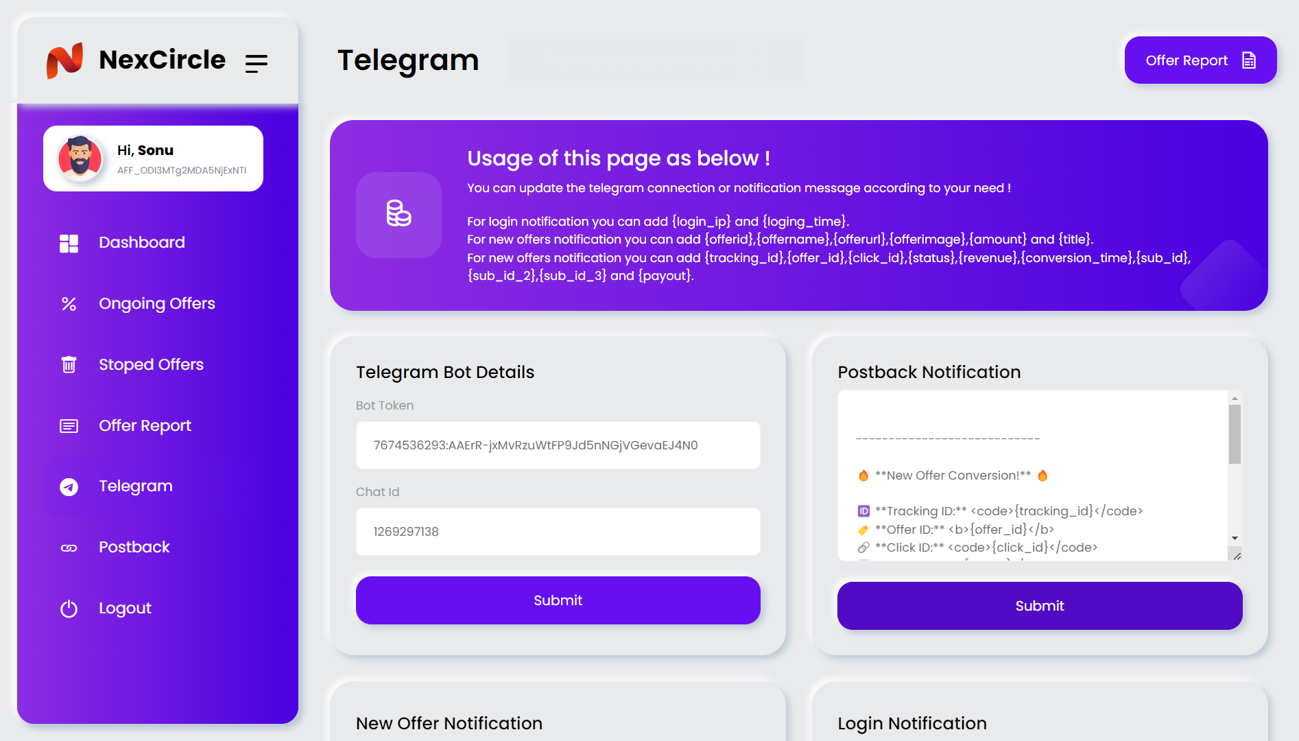
Task: Click the Stoped Offers trash icon
Action: (x=69, y=364)
